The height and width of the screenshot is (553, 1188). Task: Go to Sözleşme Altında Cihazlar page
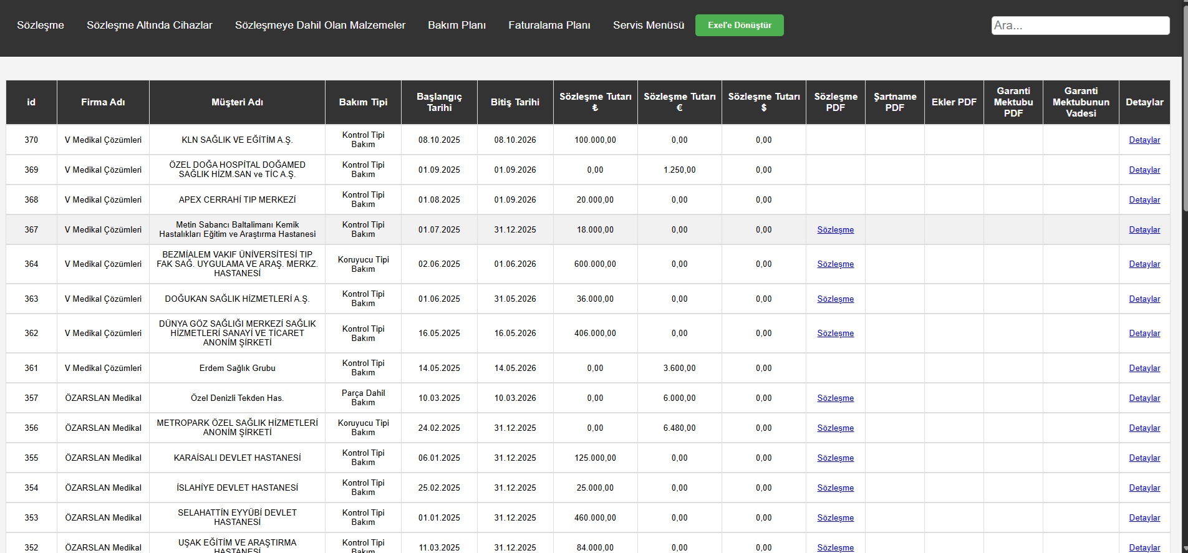[150, 26]
